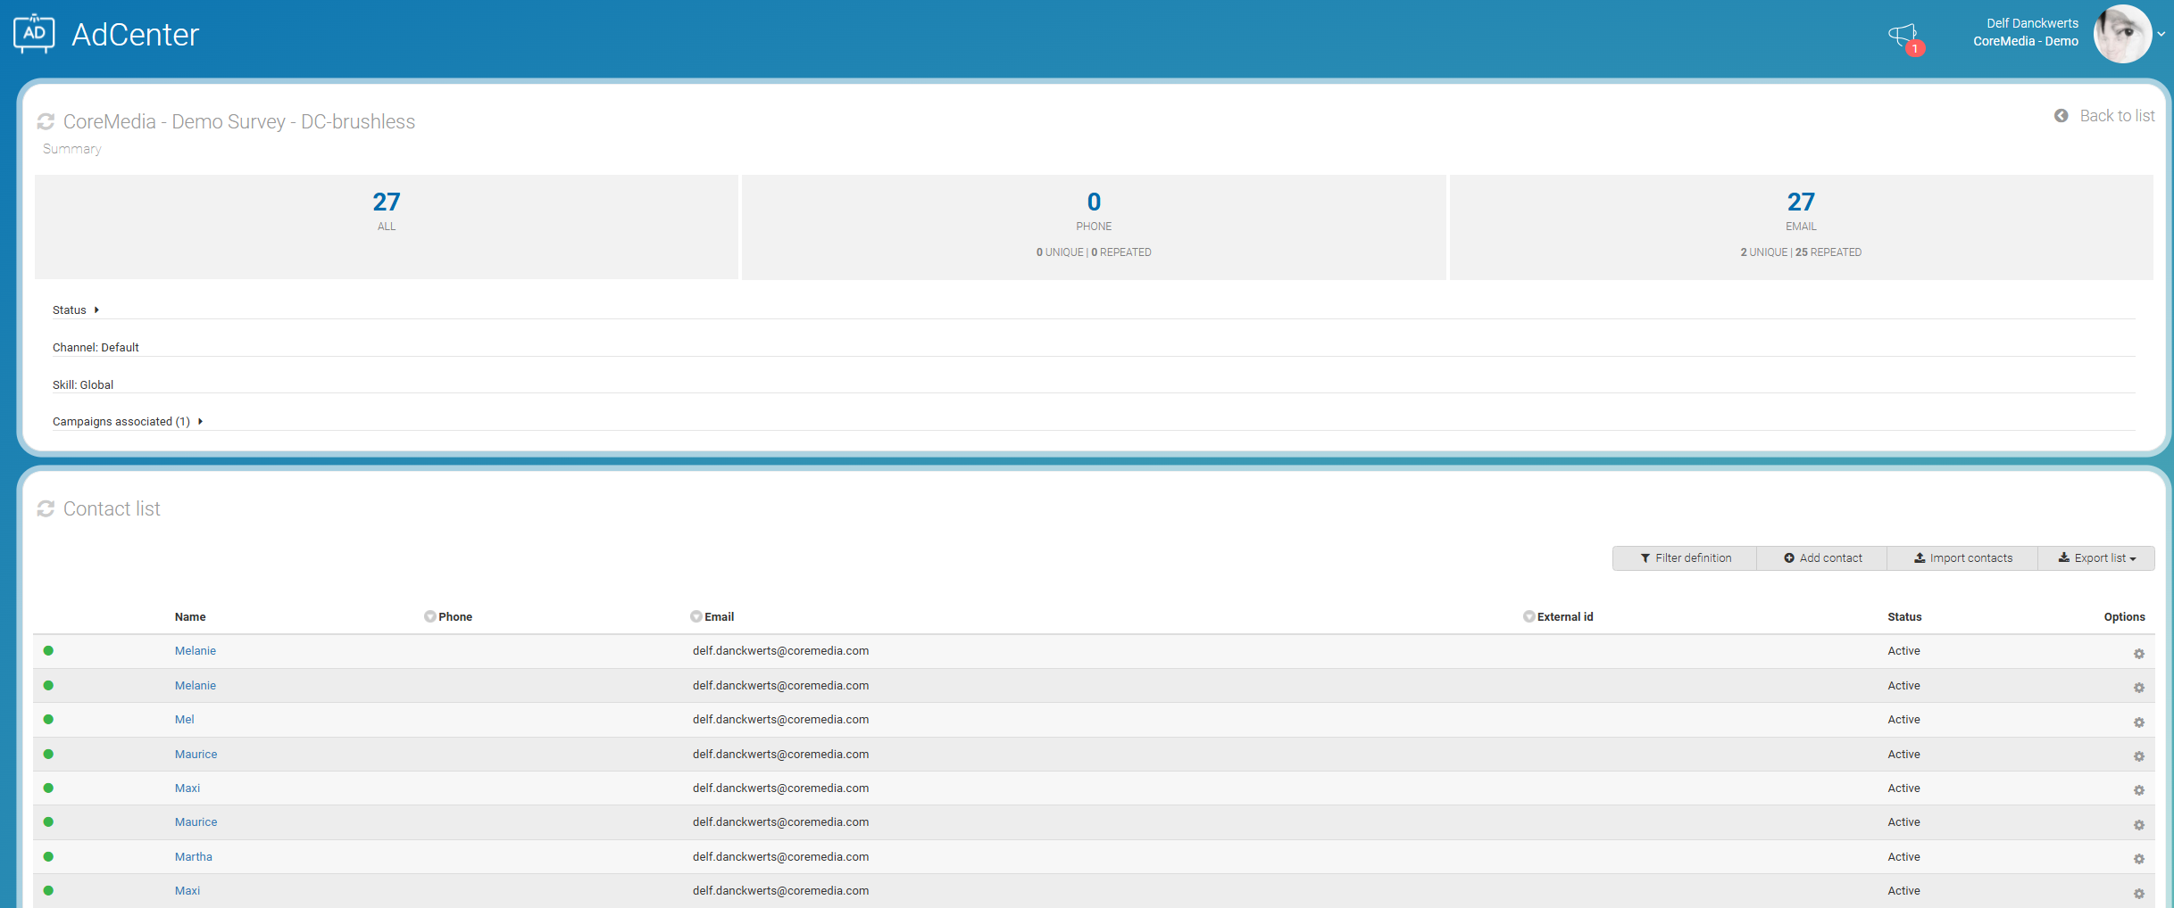Go Back to list
Image resolution: width=2174 pixels, height=908 pixels.
(x=2106, y=116)
